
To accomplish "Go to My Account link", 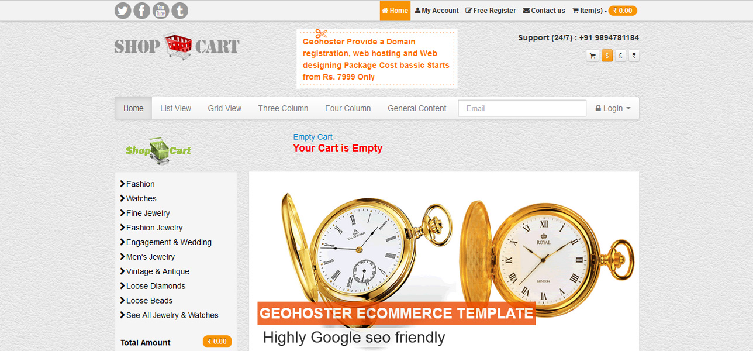I will (437, 11).
